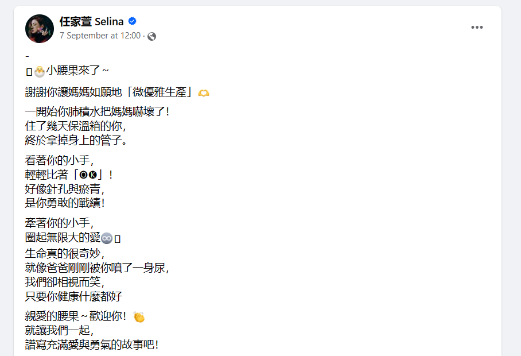Image resolution: width=521 pixels, height=356 pixels.
Task: Click the heart hands emoji
Action: point(203,92)
